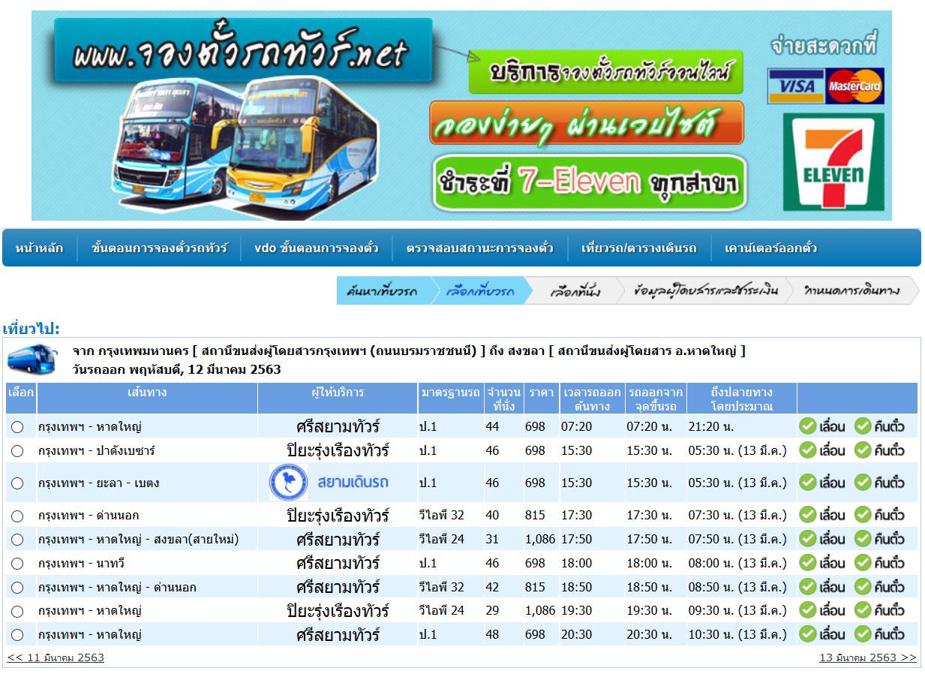Image resolution: width=925 pixels, height=677 pixels.
Task: Select radio for 19:30 กรุงเทพฯ - หาดใหญ่ trip
Action: point(17,612)
